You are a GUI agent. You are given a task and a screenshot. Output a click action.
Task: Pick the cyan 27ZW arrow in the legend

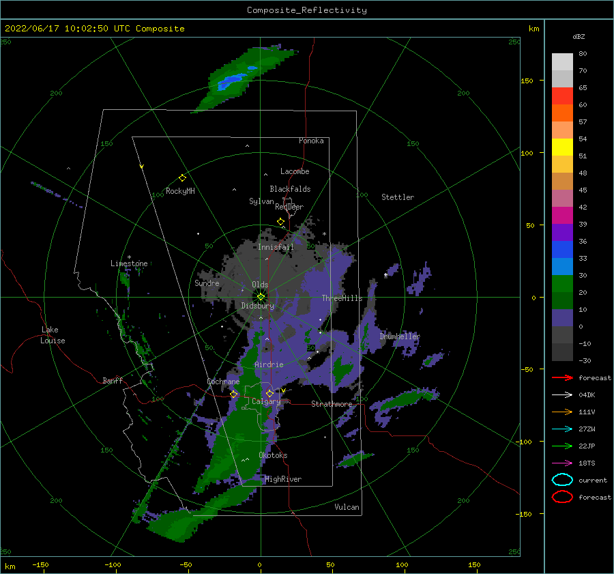pos(562,429)
